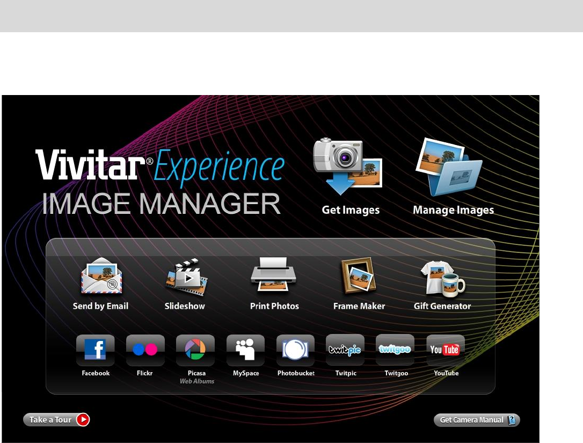Click the Print Photos label text

tap(274, 306)
